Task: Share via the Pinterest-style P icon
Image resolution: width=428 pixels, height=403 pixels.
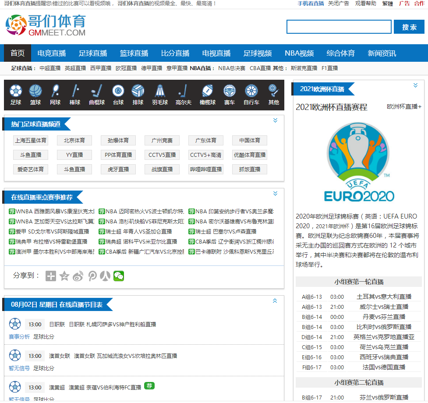Action: point(92,276)
